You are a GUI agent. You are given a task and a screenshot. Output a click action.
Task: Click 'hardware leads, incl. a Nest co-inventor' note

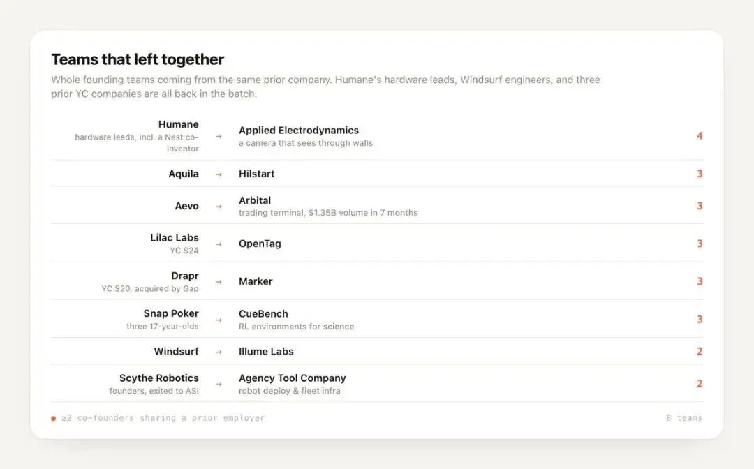137,142
